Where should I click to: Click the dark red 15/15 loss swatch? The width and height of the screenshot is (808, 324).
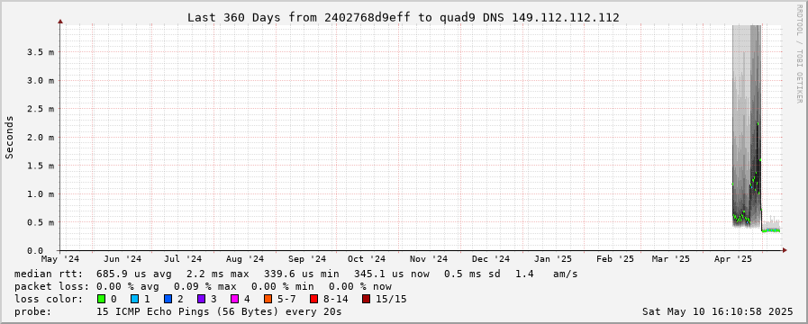click(366, 299)
